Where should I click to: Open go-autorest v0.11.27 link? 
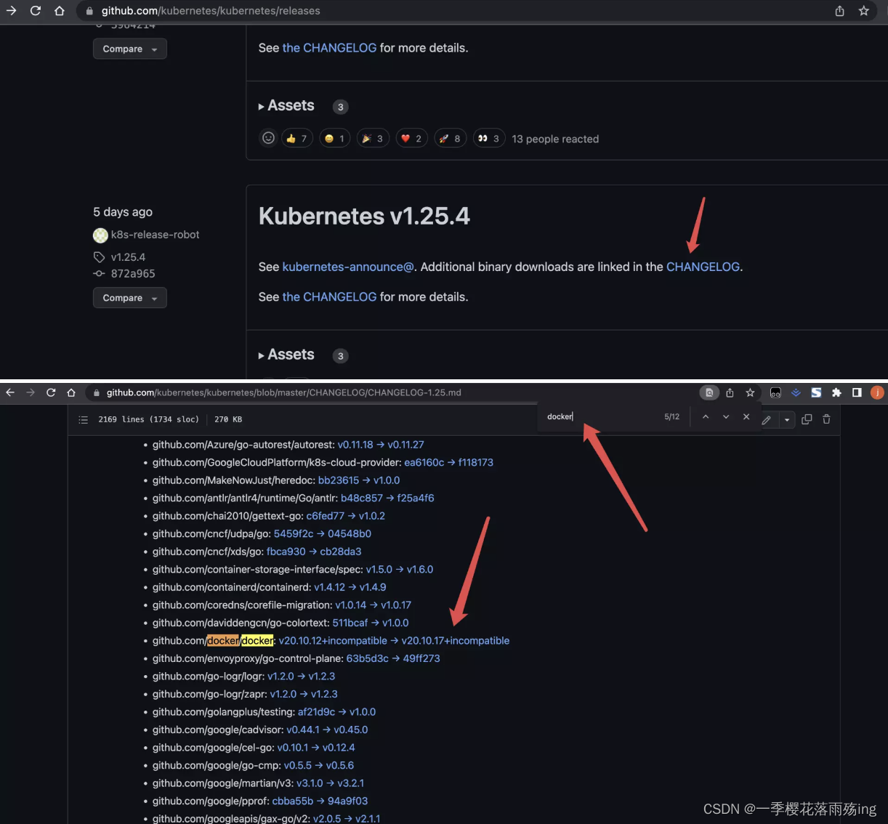pos(405,445)
